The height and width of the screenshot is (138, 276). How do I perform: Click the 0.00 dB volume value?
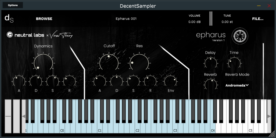pos(194,22)
